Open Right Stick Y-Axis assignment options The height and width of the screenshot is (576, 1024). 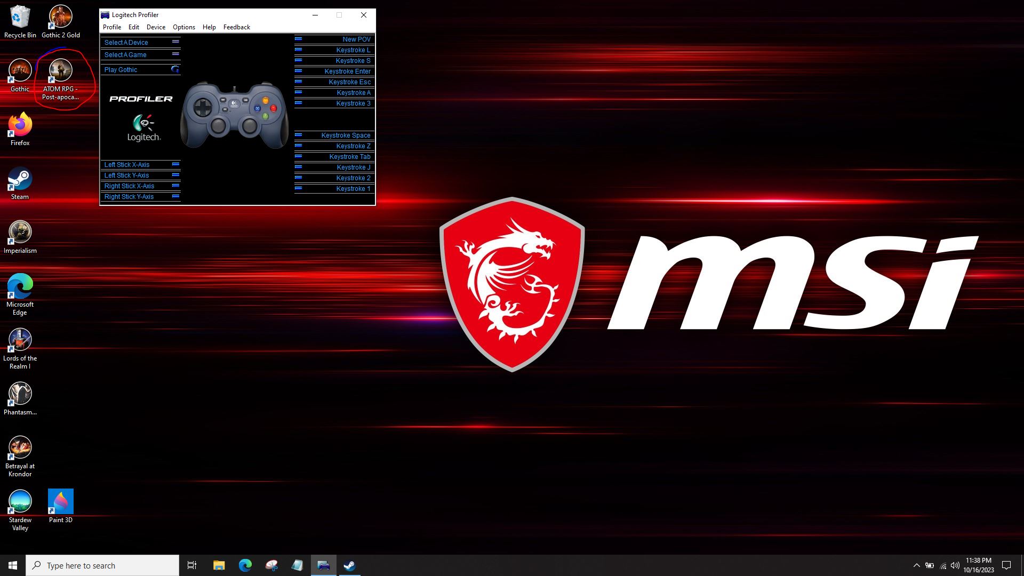tap(141, 197)
